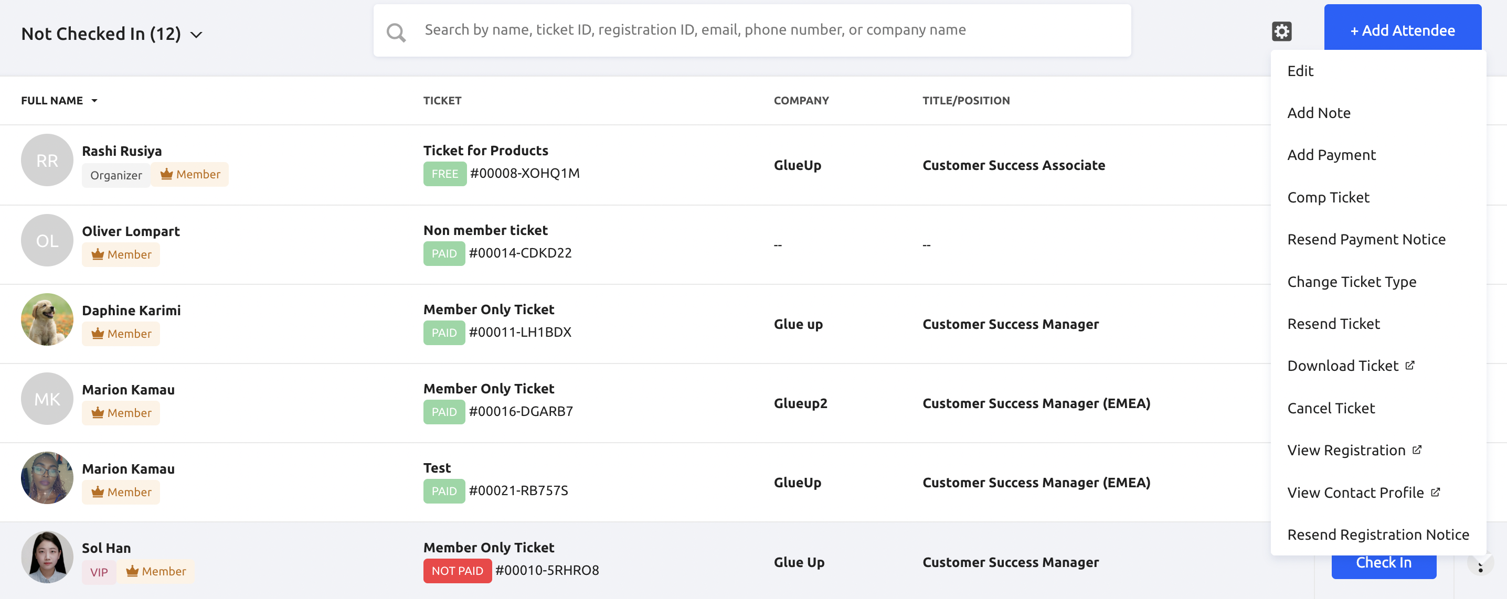The image size is (1507, 599).
Task: Click the search magnifier icon
Action: (396, 32)
